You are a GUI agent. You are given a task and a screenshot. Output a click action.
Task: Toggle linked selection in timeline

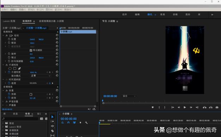(x=74, y=123)
